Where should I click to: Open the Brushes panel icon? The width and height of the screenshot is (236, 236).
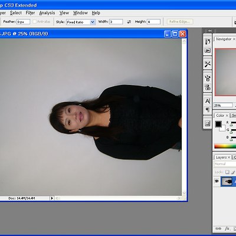click(x=208, y=78)
